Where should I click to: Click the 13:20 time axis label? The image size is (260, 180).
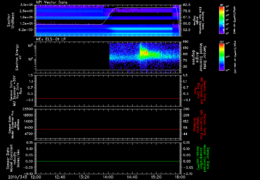click(x=84, y=177)
